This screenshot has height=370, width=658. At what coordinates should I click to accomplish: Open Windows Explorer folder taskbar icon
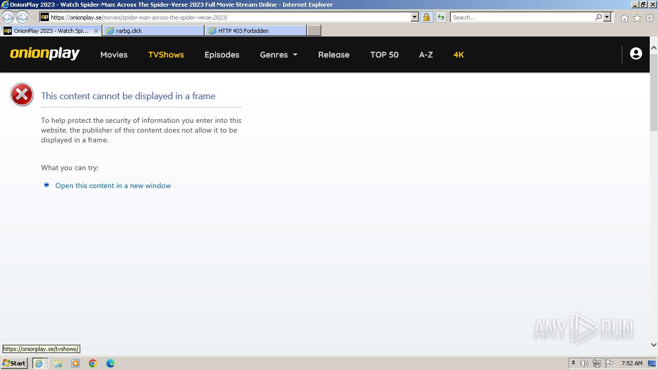[x=58, y=363]
